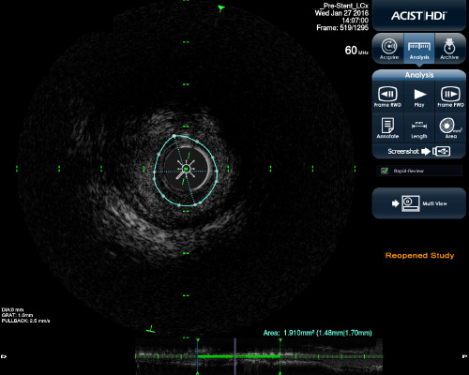Save a Screenshot to USB

click(x=419, y=152)
